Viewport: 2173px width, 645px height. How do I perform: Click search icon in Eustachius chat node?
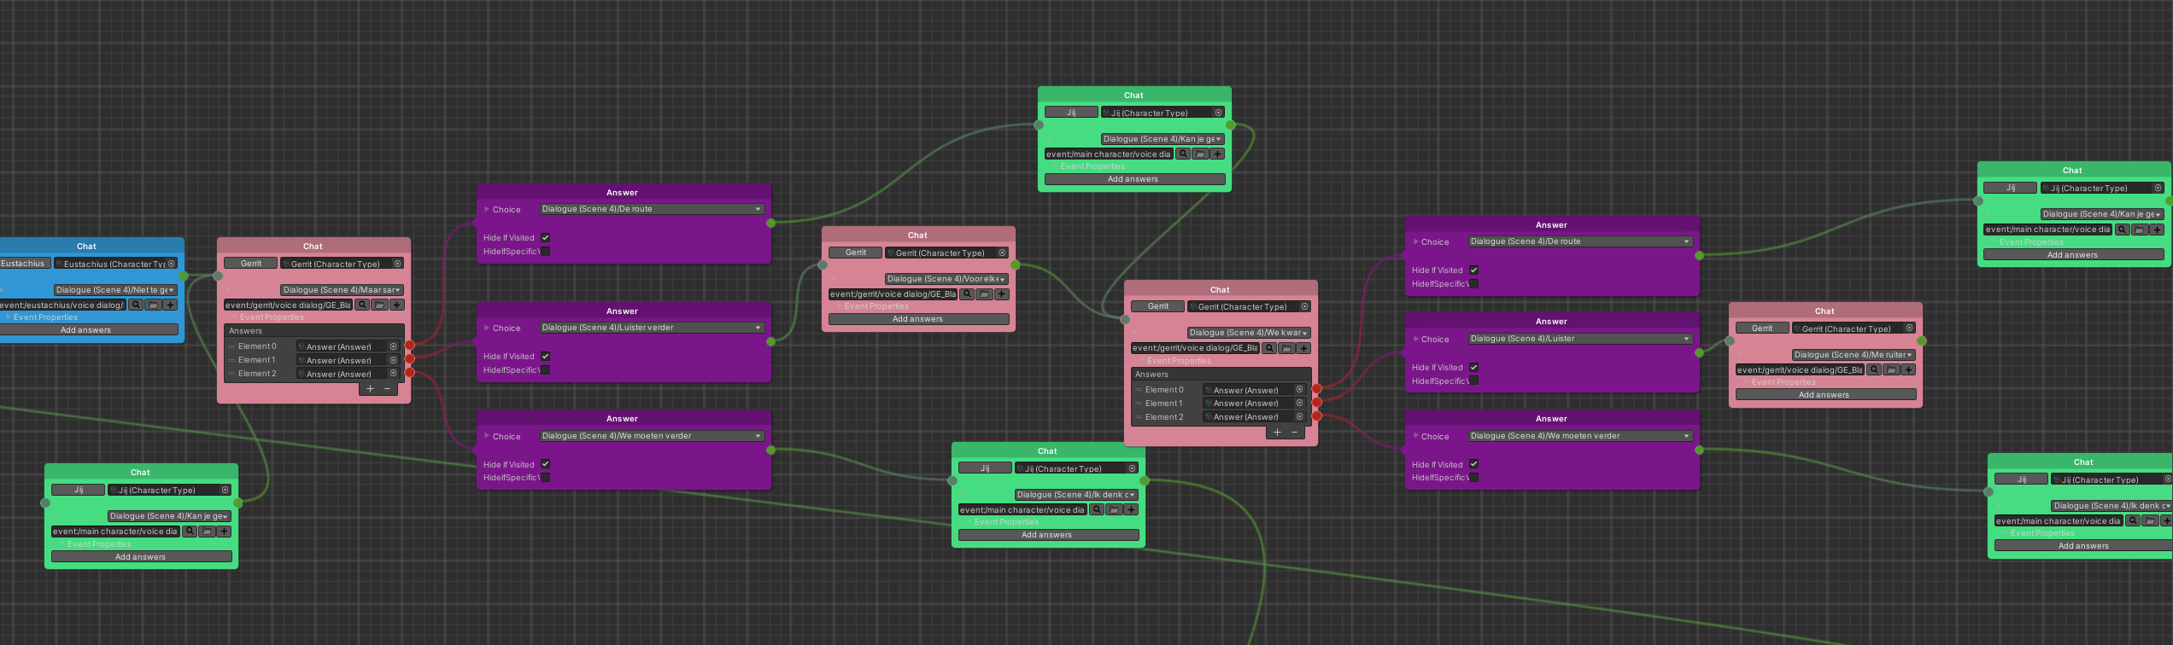coord(136,305)
